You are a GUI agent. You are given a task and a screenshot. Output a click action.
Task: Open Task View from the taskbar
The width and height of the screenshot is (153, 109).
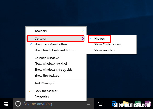(101, 104)
